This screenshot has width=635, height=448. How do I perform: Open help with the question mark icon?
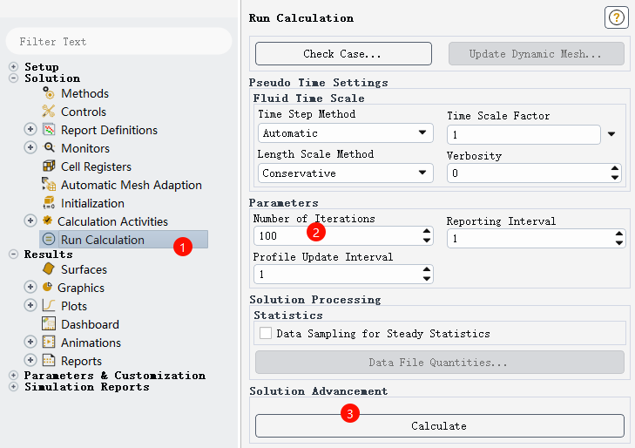(x=616, y=17)
